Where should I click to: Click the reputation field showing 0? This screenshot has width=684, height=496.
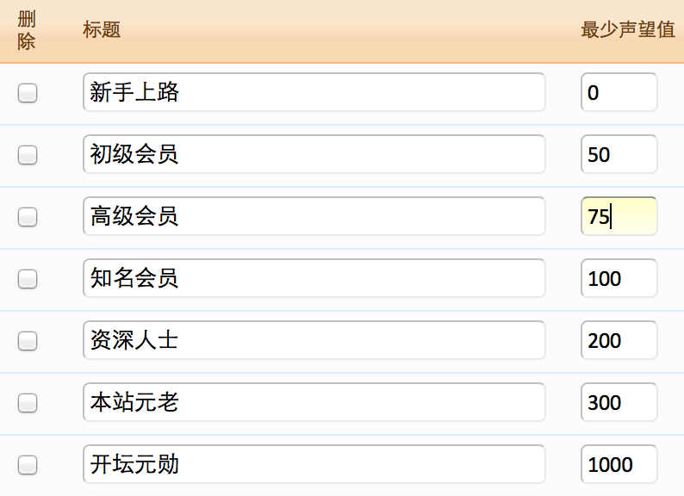pyautogui.click(x=619, y=92)
